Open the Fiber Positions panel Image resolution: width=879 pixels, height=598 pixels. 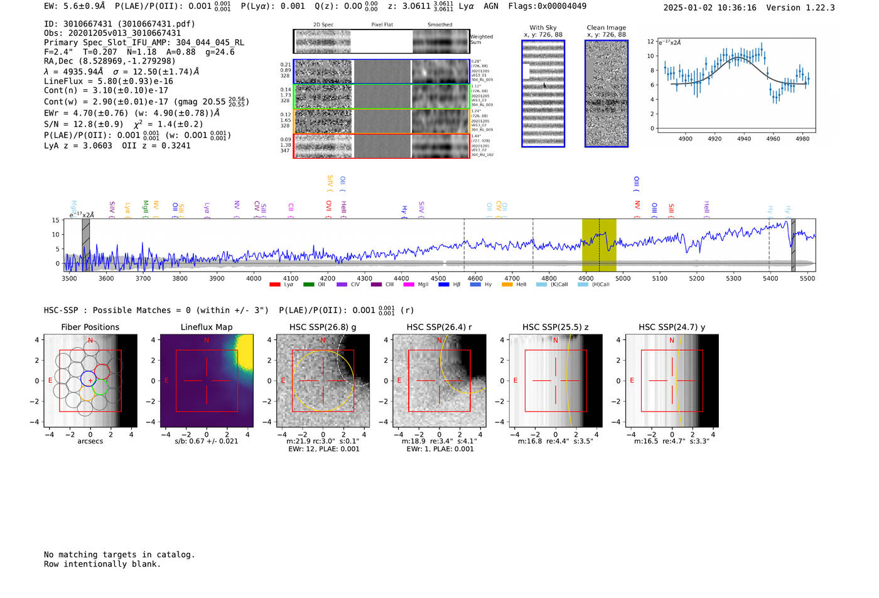(90, 381)
